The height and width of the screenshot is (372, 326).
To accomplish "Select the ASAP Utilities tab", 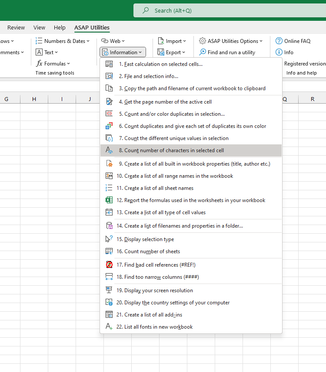I will tap(92, 27).
